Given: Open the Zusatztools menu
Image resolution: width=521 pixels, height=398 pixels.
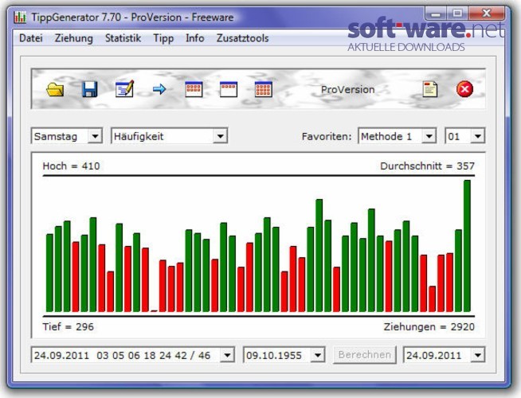Looking at the screenshot, I should tap(242, 38).
